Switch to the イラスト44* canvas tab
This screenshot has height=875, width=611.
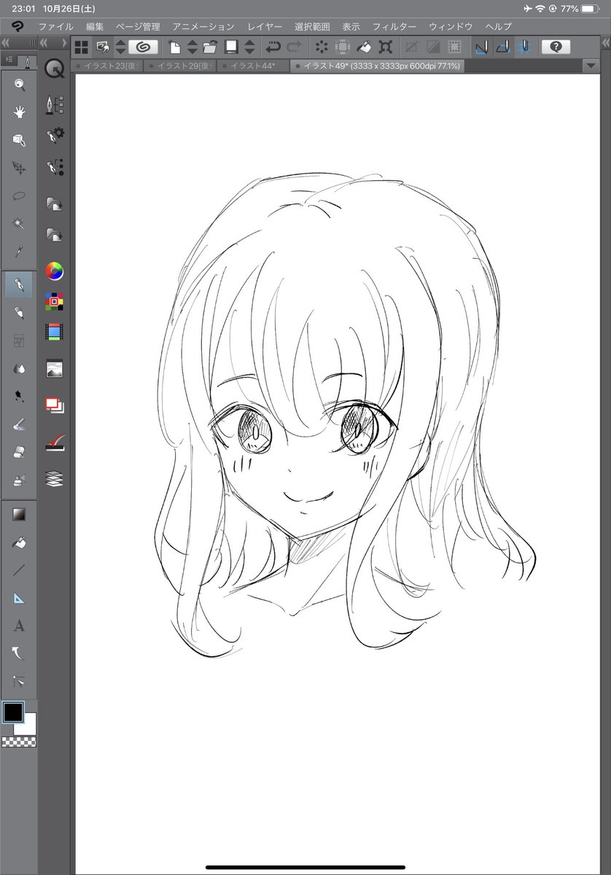(x=252, y=66)
